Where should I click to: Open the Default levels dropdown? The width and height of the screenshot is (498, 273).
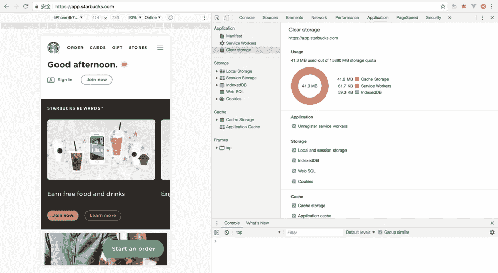[360, 233]
